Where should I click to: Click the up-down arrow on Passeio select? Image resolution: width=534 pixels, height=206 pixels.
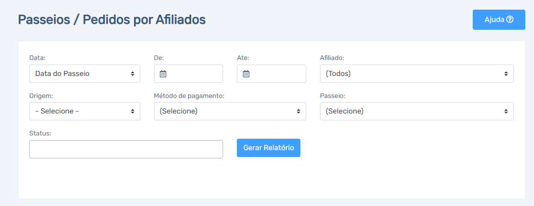point(506,111)
